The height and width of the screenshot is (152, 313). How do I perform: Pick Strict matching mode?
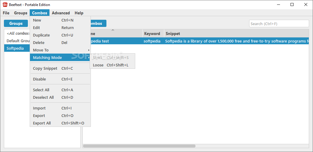[x=112, y=57]
